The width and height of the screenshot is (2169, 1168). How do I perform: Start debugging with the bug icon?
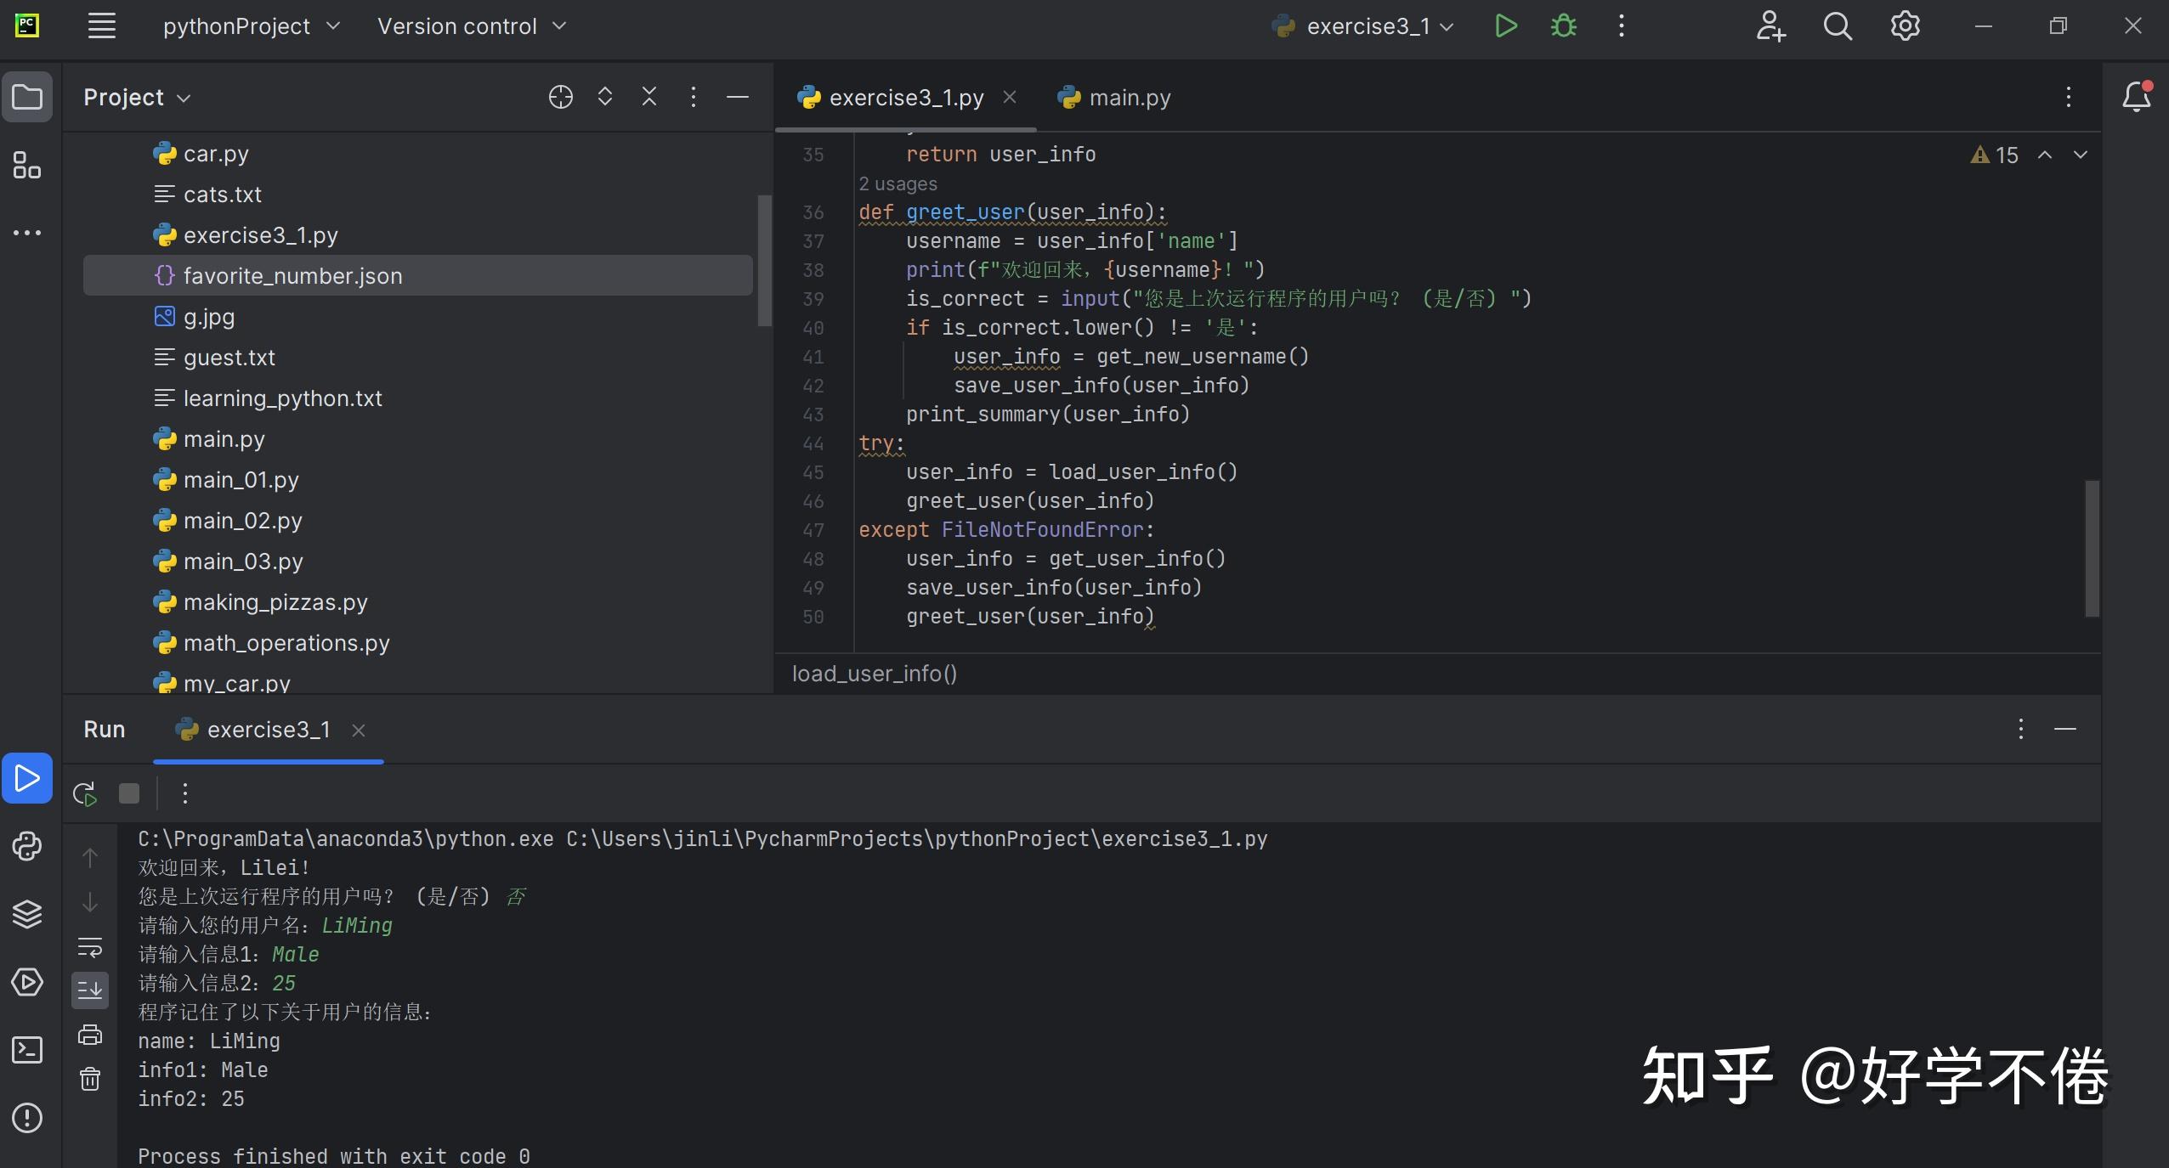1564,25
